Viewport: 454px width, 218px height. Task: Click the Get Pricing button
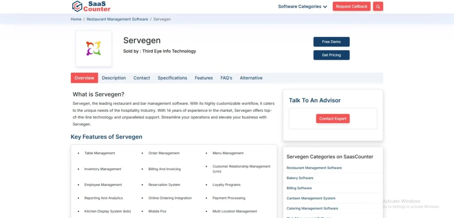pos(331,55)
